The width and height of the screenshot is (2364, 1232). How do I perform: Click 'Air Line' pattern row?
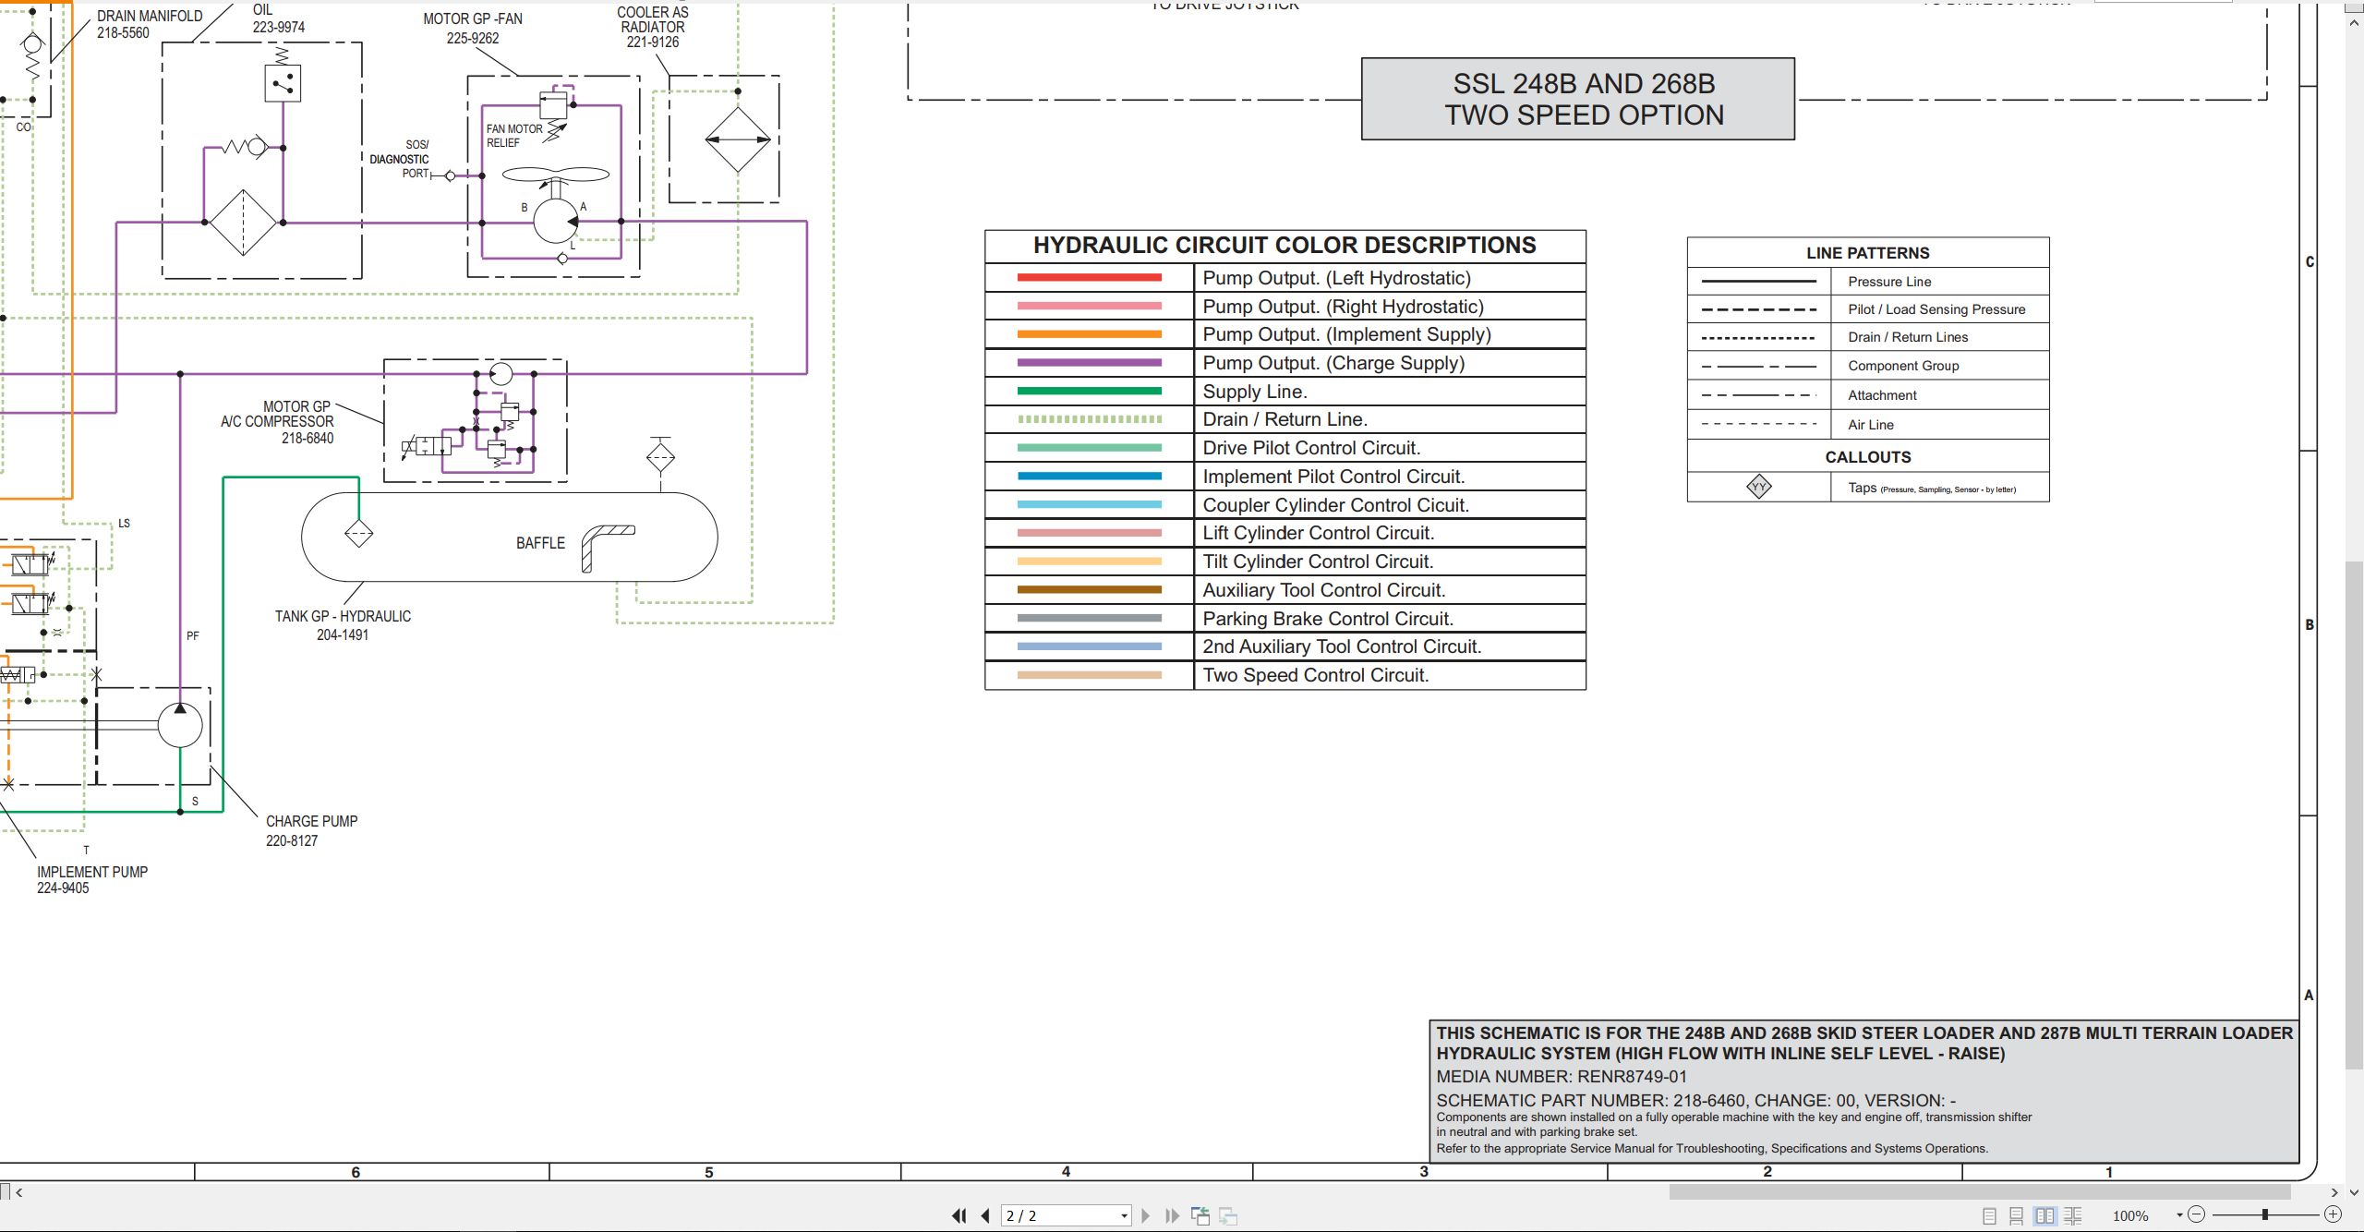(1868, 425)
